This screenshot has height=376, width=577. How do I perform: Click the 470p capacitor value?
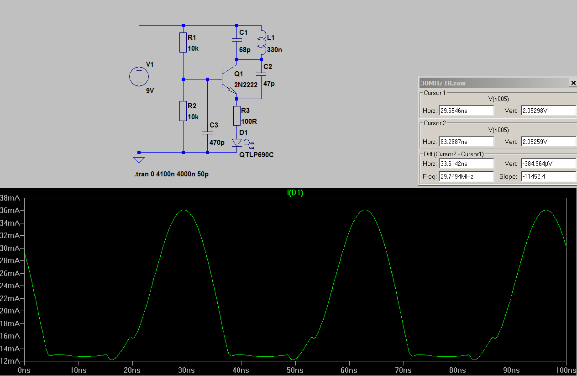[x=217, y=143]
